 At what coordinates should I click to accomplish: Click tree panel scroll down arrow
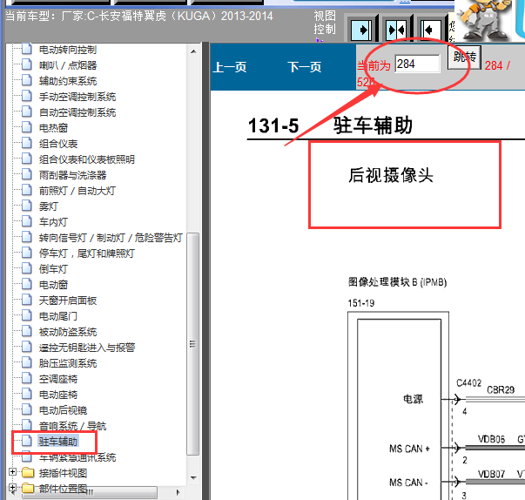(x=193, y=477)
